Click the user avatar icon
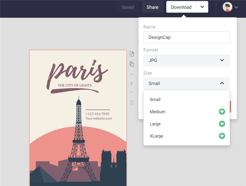 tap(227, 7)
